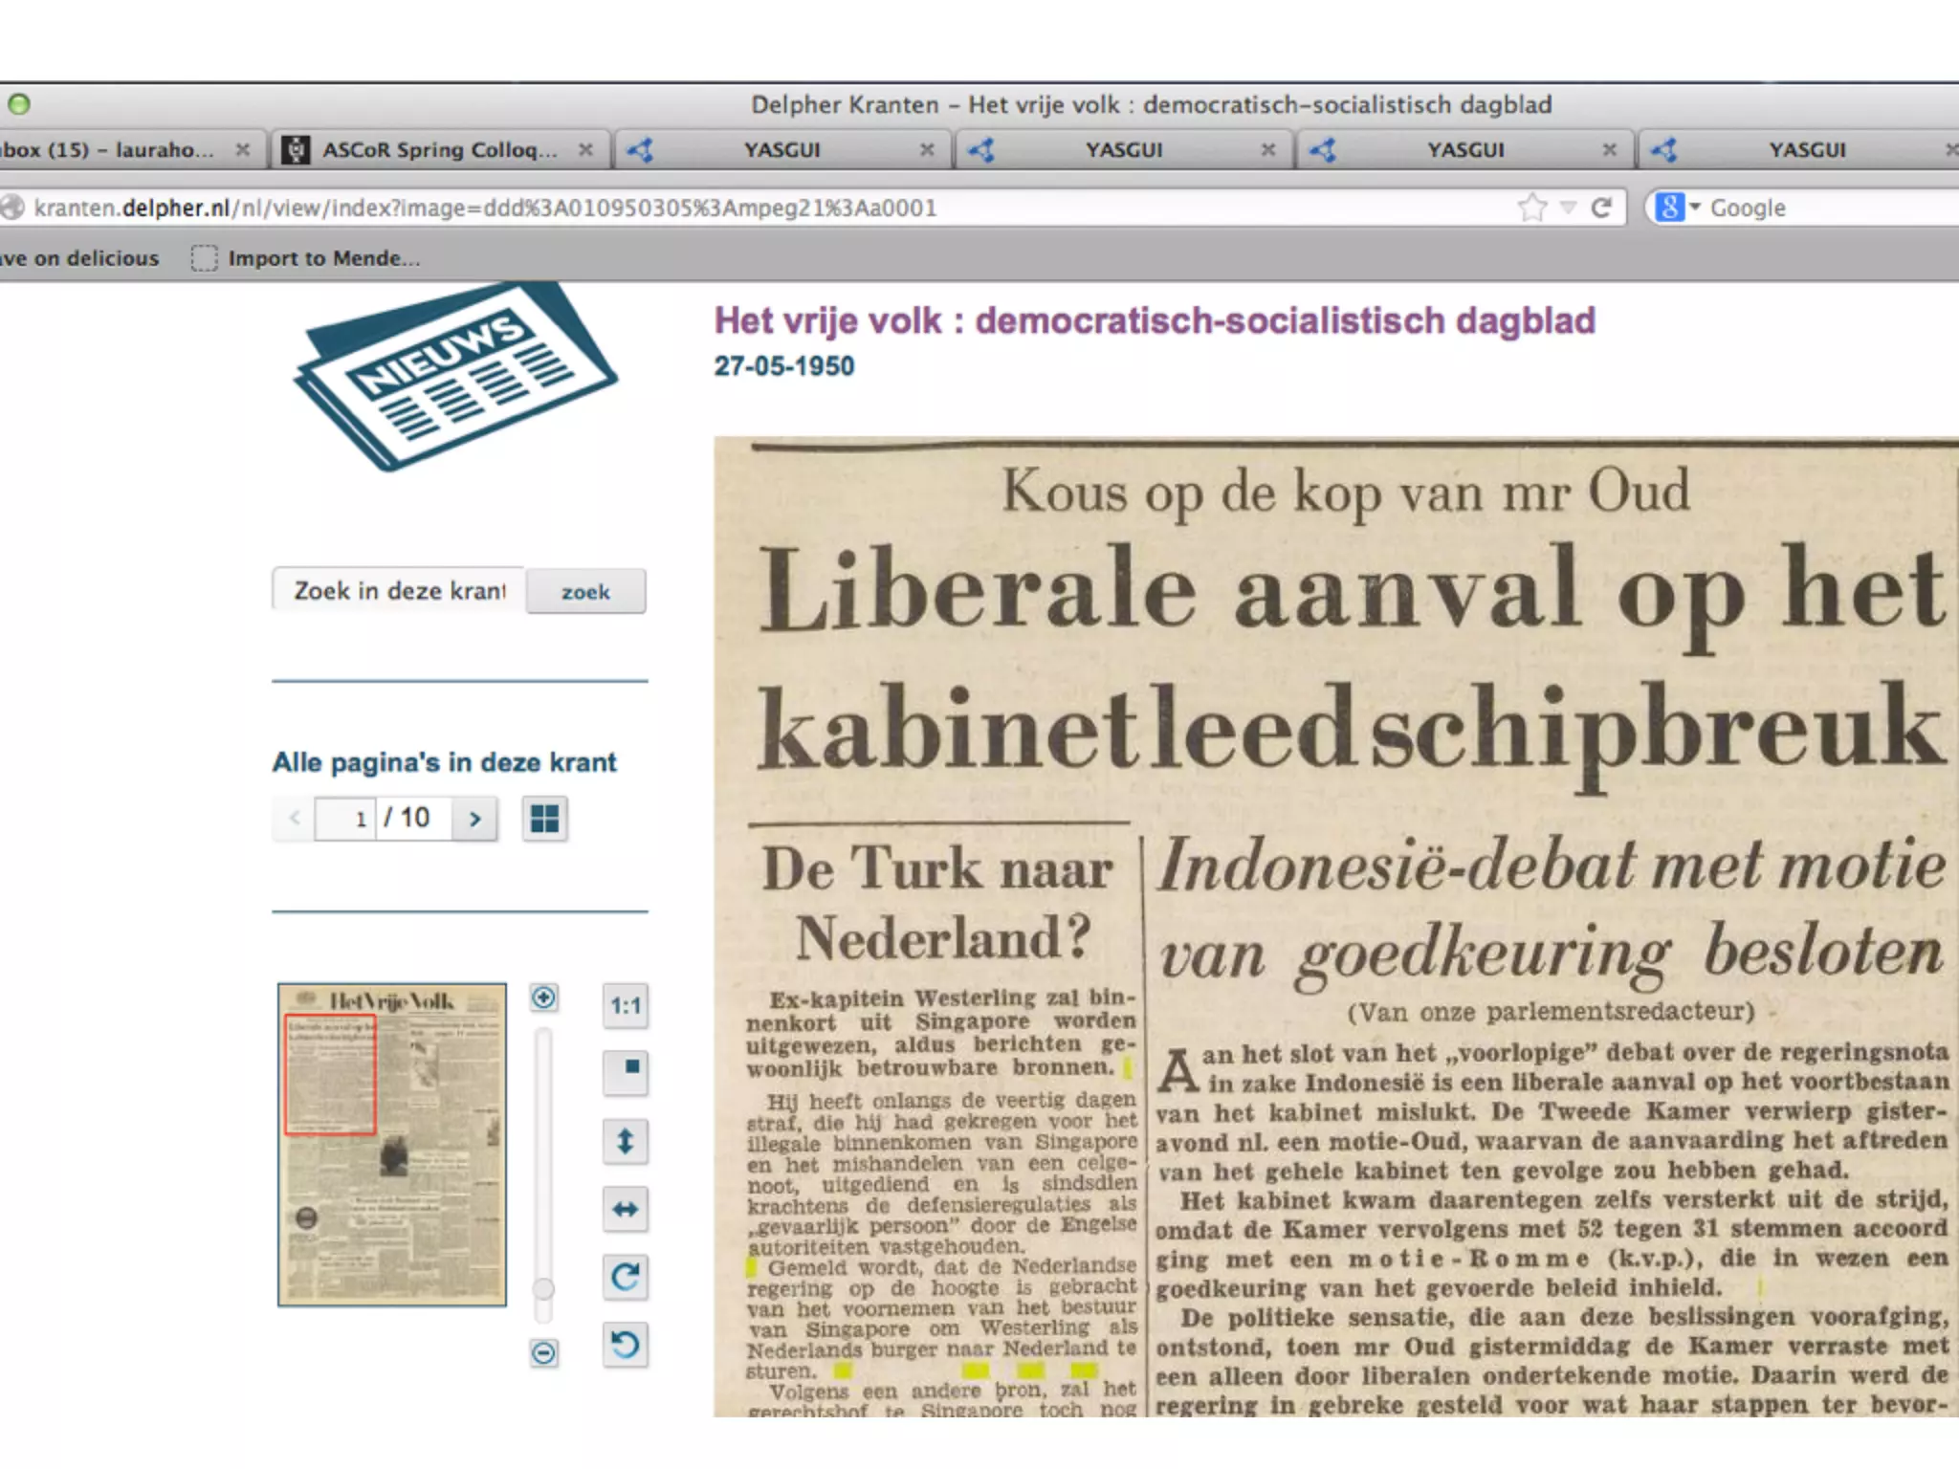The height and width of the screenshot is (1469, 1959).
Task: Click the Zoek in deze krant field
Action: 399,591
